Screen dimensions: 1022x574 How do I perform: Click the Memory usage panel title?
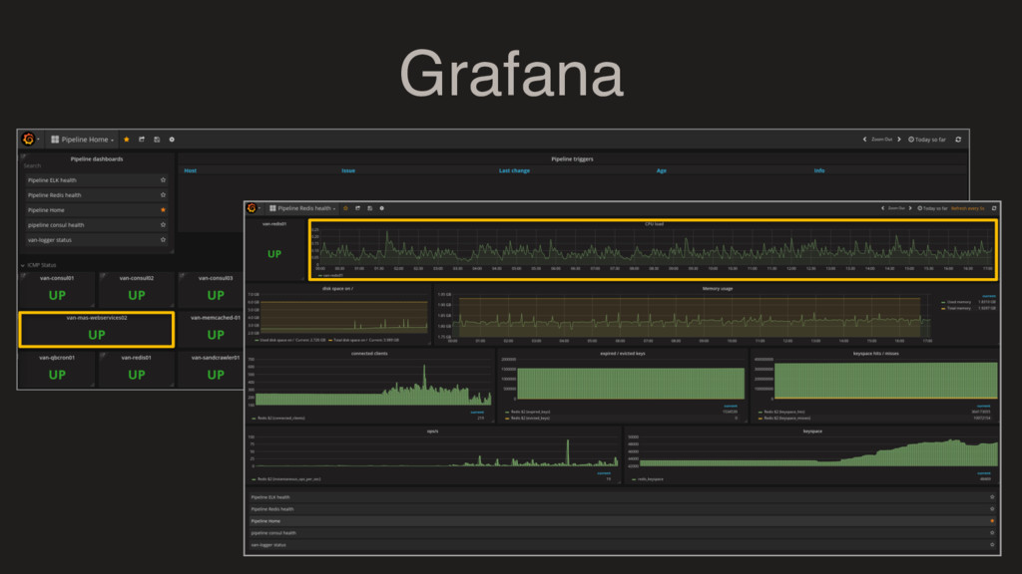click(x=717, y=288)
